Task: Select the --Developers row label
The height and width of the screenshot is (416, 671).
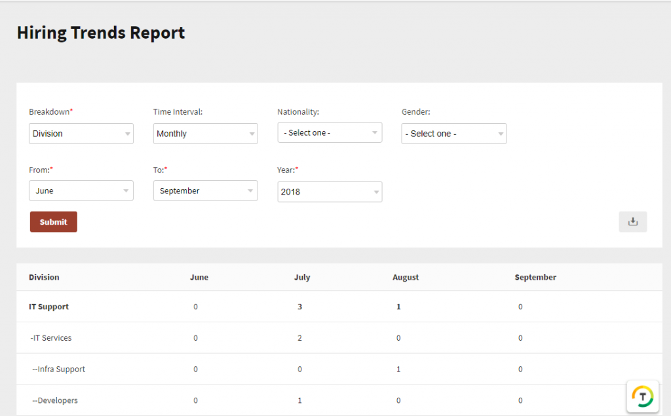Action: pos(55,400)
